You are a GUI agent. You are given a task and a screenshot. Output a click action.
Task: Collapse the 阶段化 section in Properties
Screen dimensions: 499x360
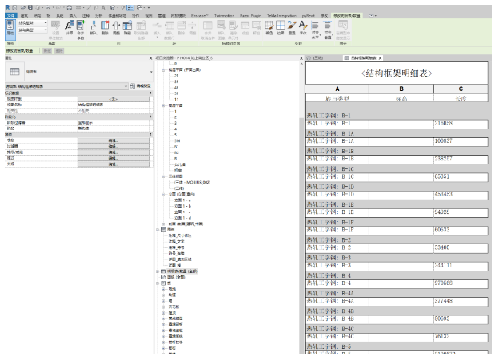150,117
